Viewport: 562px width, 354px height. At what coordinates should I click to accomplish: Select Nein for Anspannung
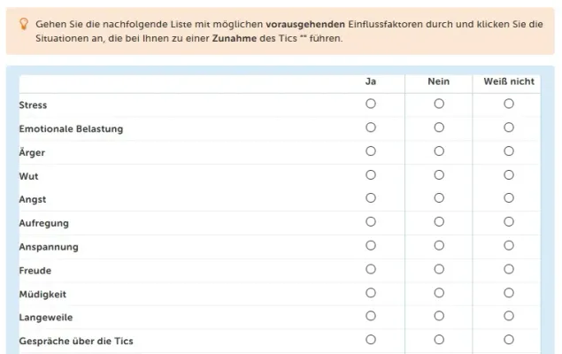tap(439, 245)
